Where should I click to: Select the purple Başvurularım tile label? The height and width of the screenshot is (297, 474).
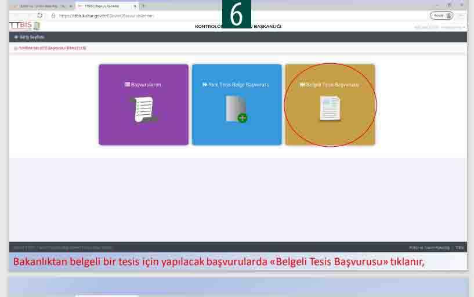143,85
